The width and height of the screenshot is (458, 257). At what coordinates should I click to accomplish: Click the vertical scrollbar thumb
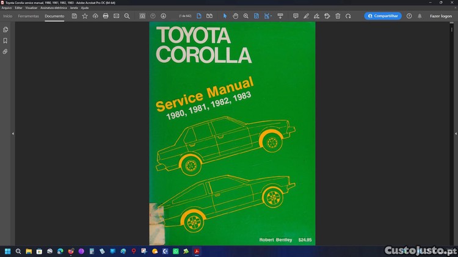click(x=451, y=30)
